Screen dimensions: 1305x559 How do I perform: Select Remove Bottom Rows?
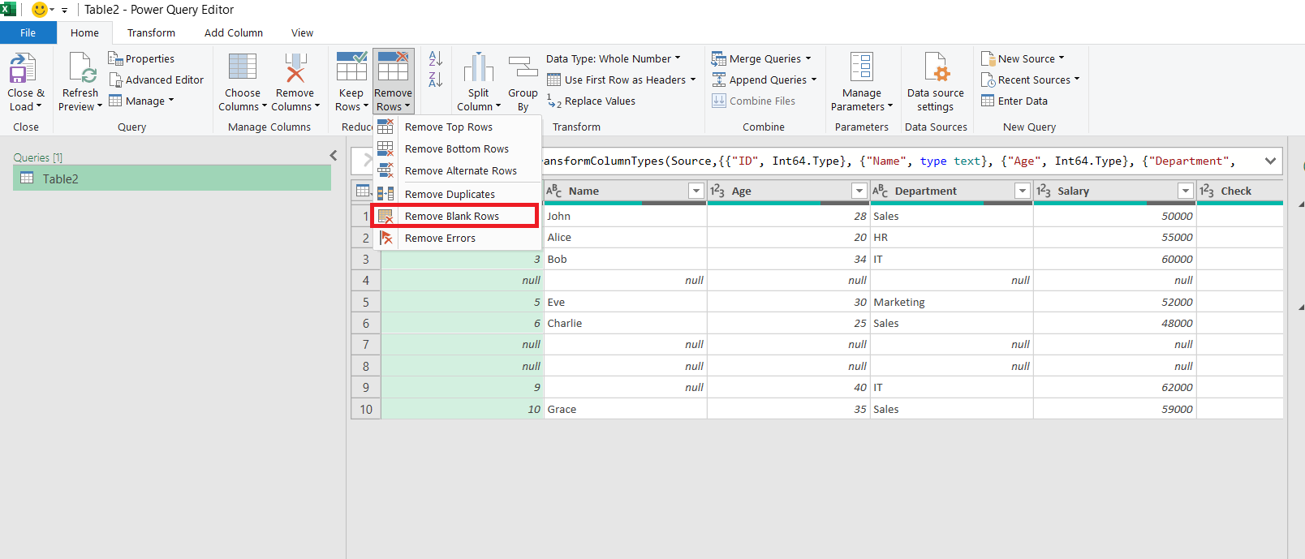(x=457, y=148)
